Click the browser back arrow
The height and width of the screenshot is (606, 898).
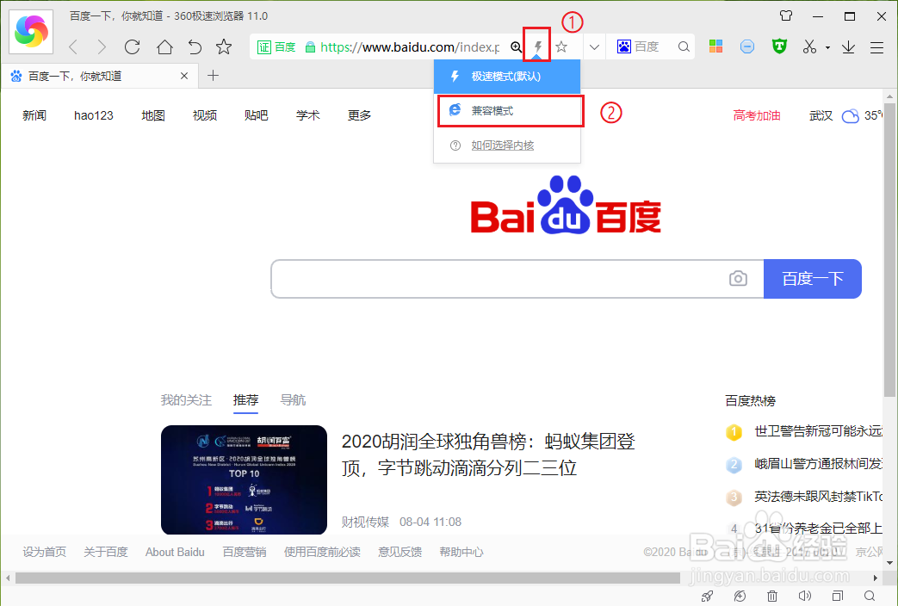tap(72, 46)
